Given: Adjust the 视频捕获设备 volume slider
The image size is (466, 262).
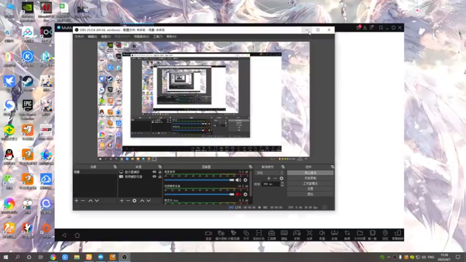Looking at the screenshot, I should coord(199,194).
